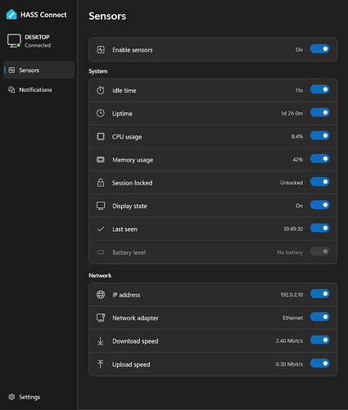Click the 42% memory usage value
The height and width of the screenshot is (410, 348).
coord(297,160)
